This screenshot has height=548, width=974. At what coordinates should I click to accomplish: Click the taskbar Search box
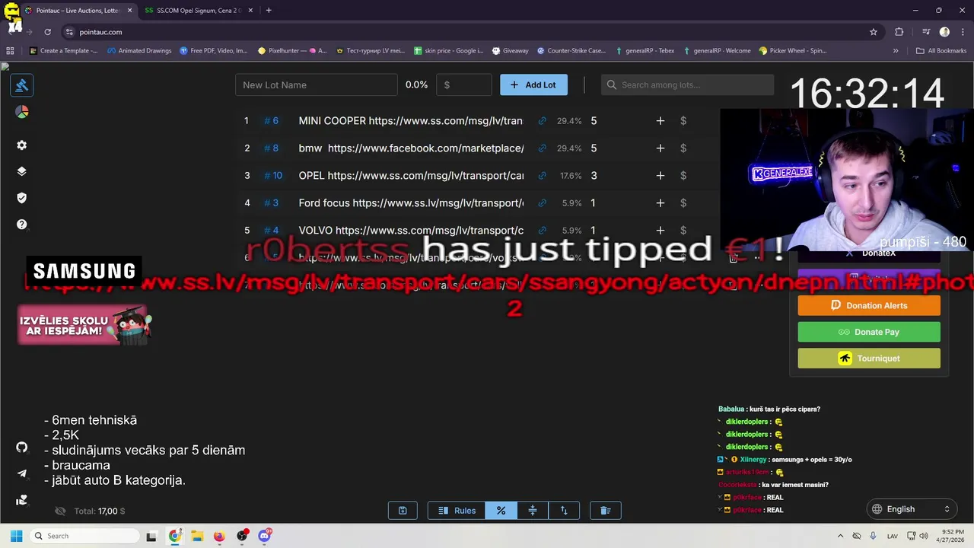click(84, 536)
